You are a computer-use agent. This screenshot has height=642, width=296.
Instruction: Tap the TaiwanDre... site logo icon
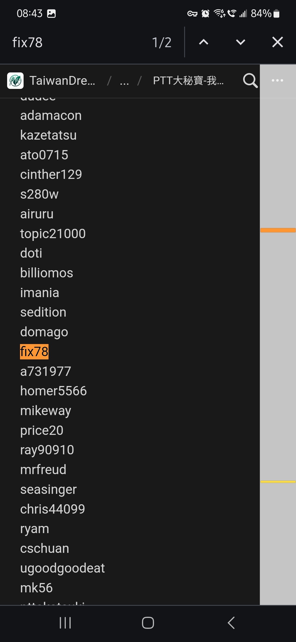[15, 81]
